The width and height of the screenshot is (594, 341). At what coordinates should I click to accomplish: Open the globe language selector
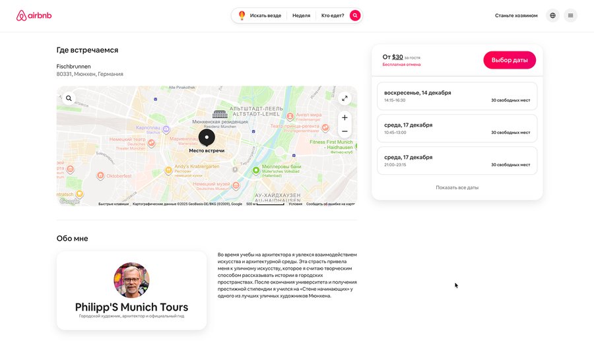pyautogui.click(x=552, y=16)
